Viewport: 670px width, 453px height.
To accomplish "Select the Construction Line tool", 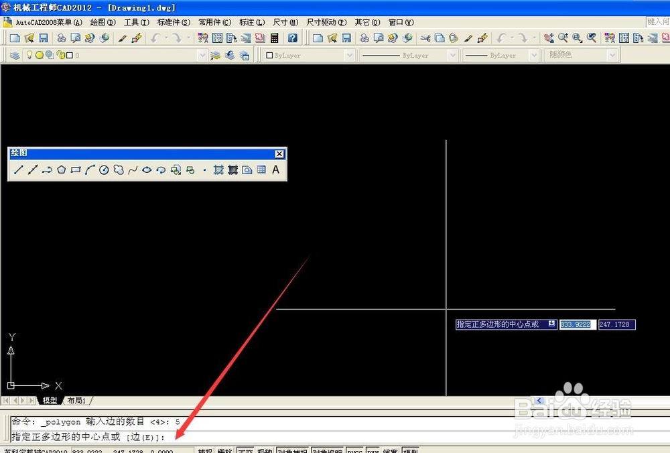I will [x=32, y=170].
